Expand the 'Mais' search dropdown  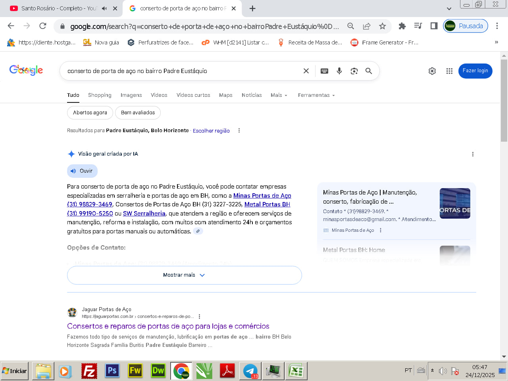[x=279, y=95]
